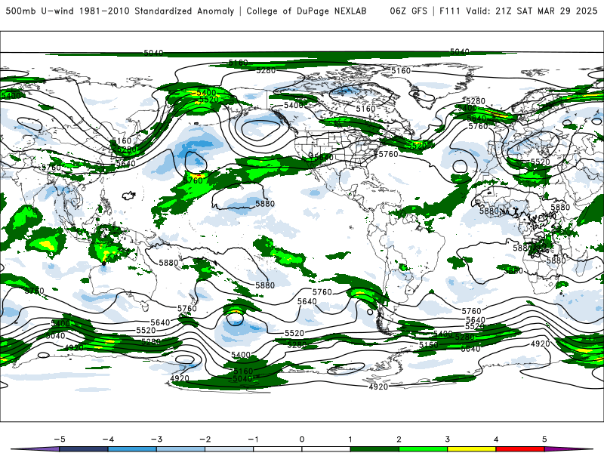Click the 'F111 Valid: 21Z SAT MAR 29 2025' text
Viewport: 604px width, 453px height.
tap(519, 11)
